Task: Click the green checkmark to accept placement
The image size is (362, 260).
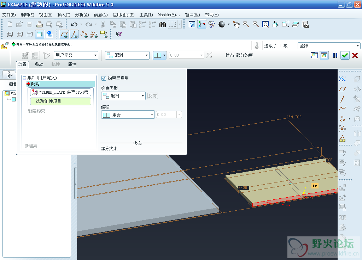Action: coord(345,55)
